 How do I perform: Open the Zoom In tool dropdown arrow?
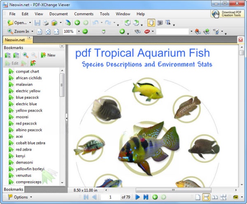32,32
